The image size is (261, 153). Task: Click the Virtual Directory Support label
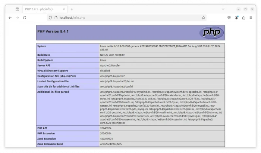[x=53, y=71]
